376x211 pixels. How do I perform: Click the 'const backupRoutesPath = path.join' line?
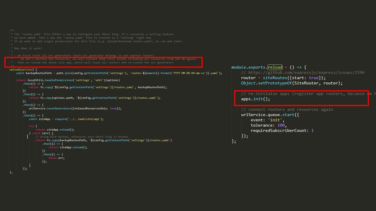(119, 73)
